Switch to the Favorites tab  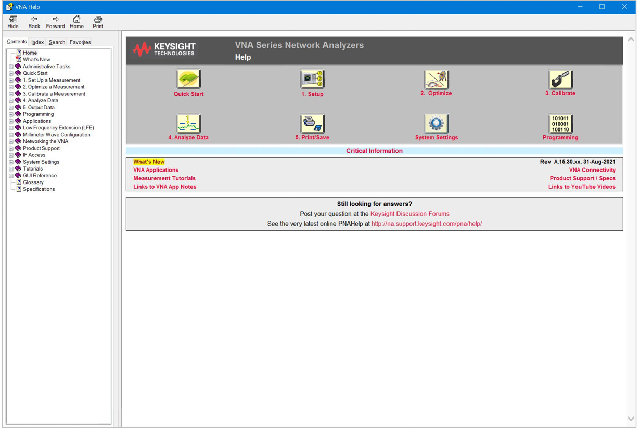pos(80,42)
